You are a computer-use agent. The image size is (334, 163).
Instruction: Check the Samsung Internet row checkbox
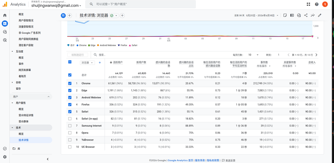coord(70,126)
